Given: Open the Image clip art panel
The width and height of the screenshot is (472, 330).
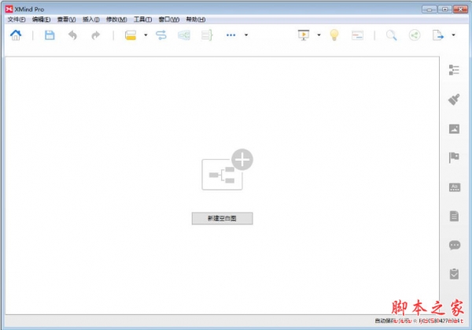Looking at the screenshot, I should [454, 128].
